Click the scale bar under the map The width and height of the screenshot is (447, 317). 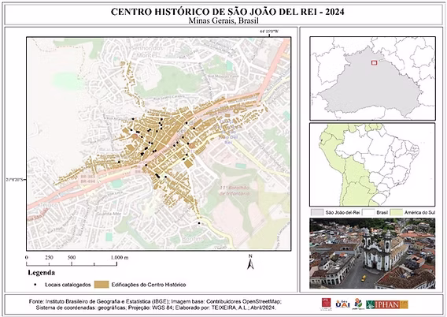pyautogui.click(x=72, y=264)
